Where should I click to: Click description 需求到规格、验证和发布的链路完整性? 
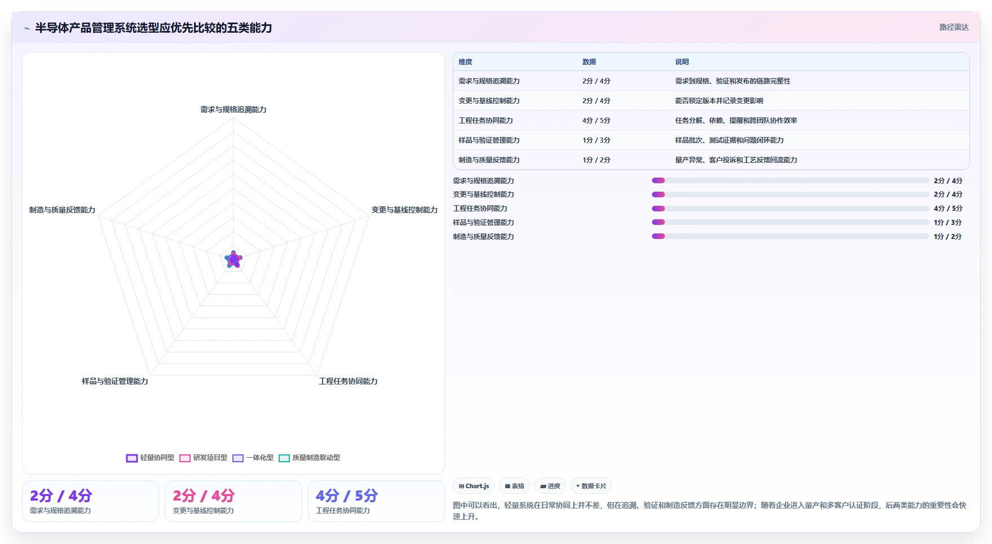point(733,81)
